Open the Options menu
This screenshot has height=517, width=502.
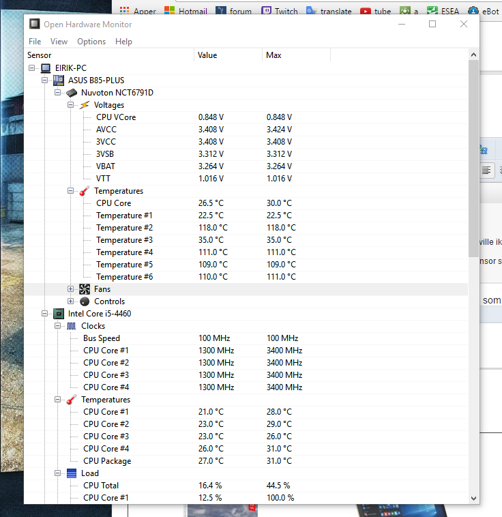tap(91, 42)
